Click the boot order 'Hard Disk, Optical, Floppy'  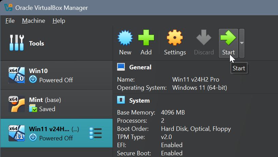196,129
